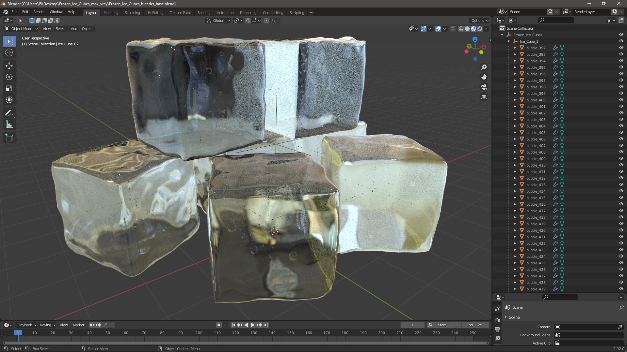Toggle viewport gizmos
This screenshot has height=352, width=627.
[424, 29]
